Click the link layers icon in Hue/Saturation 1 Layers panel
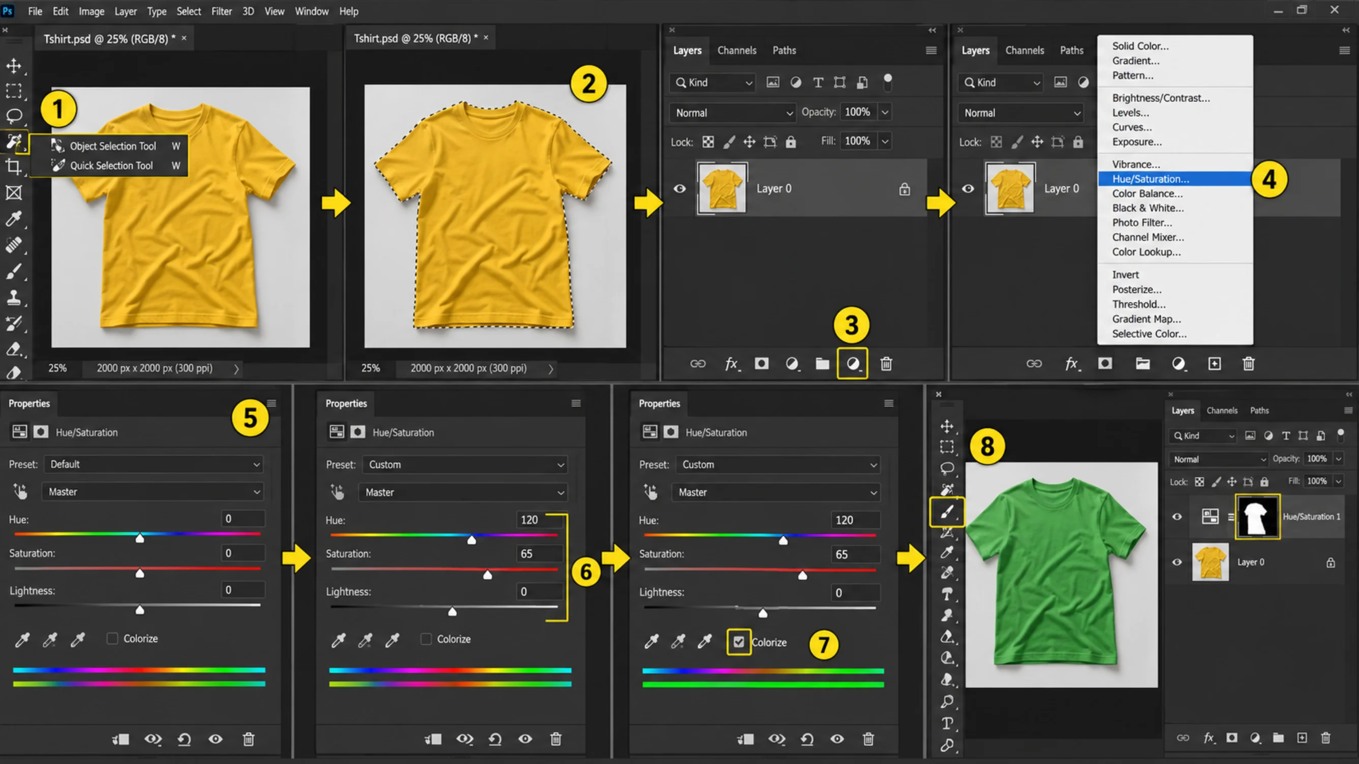The height and width of the screenshot is (764, 1359). (x=1183, y=738)
